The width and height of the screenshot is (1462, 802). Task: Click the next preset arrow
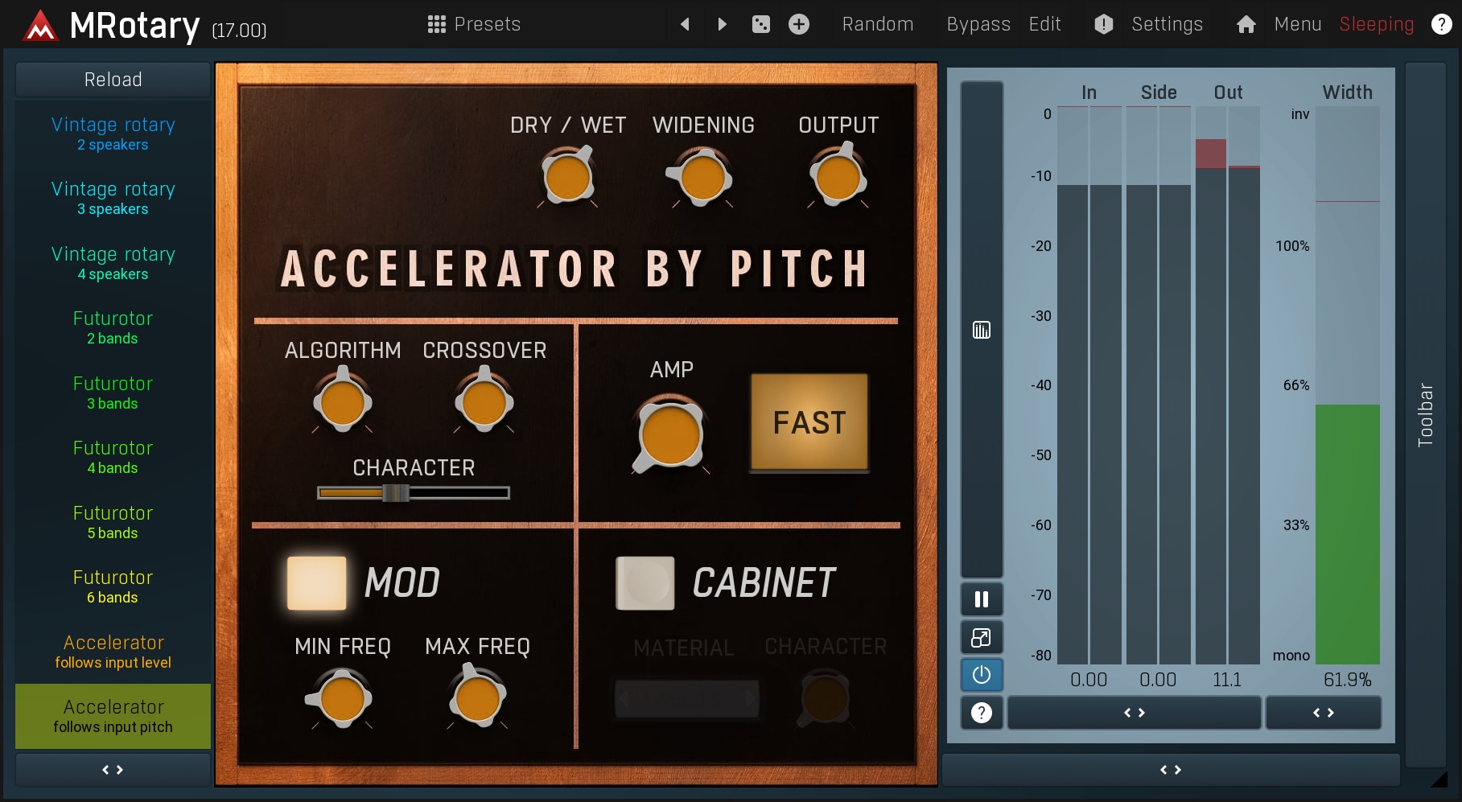point(722,24)
